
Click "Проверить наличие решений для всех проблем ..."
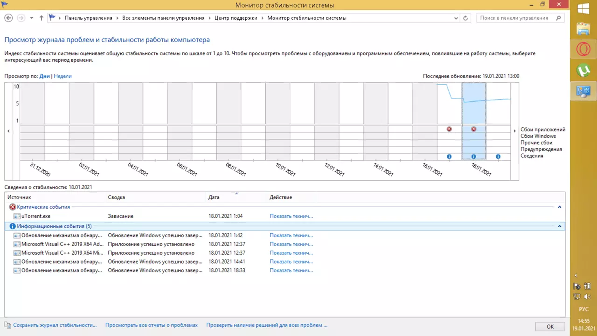pyautogui.click(x=267, y=325)
